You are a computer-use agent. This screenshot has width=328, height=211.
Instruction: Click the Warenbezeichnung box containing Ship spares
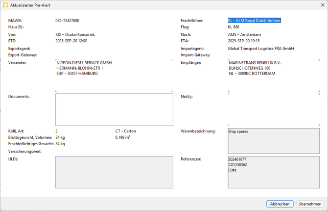[274, 141]
